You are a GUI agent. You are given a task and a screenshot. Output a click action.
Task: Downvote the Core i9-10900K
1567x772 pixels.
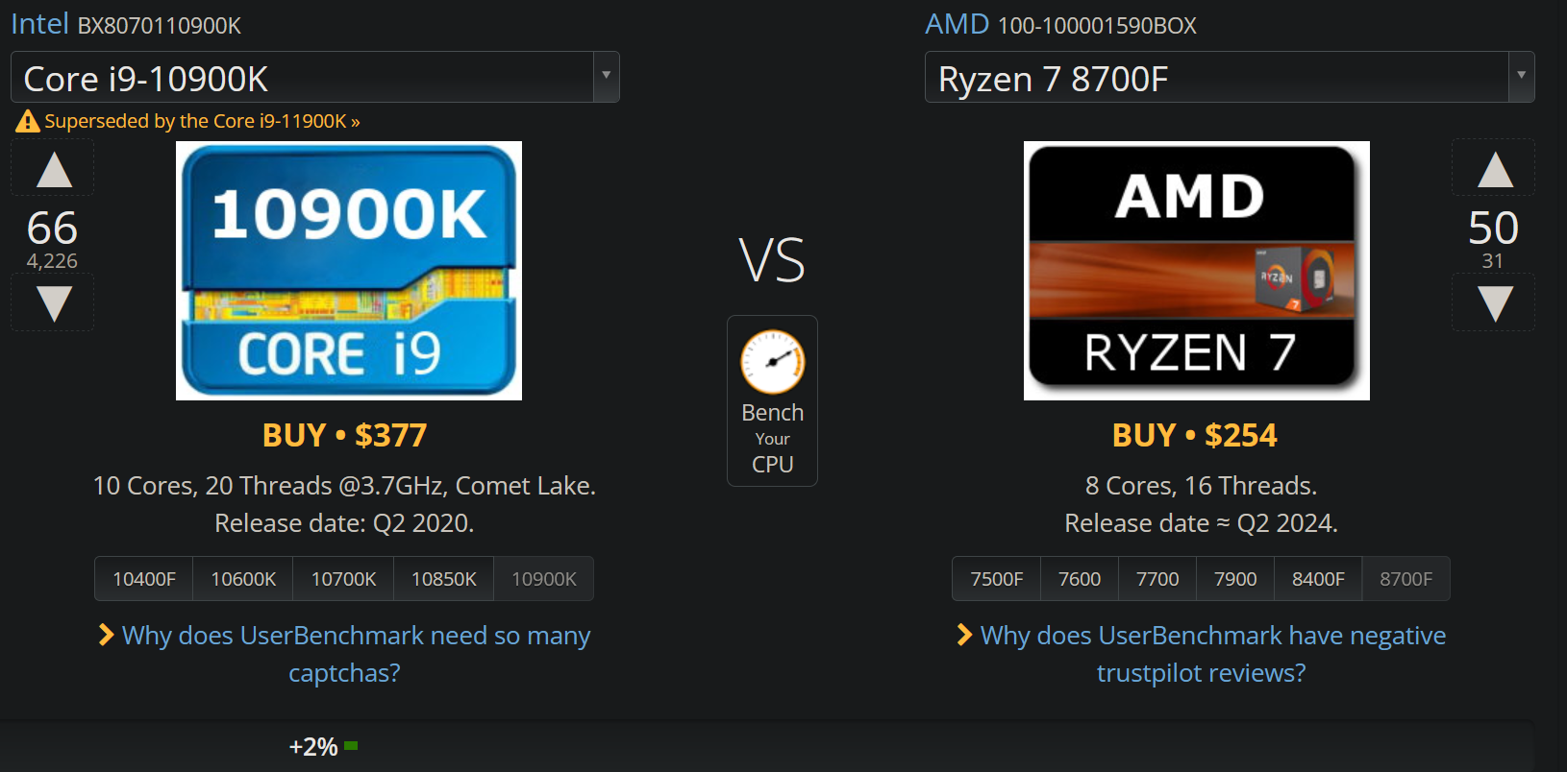tap(53, 303)
